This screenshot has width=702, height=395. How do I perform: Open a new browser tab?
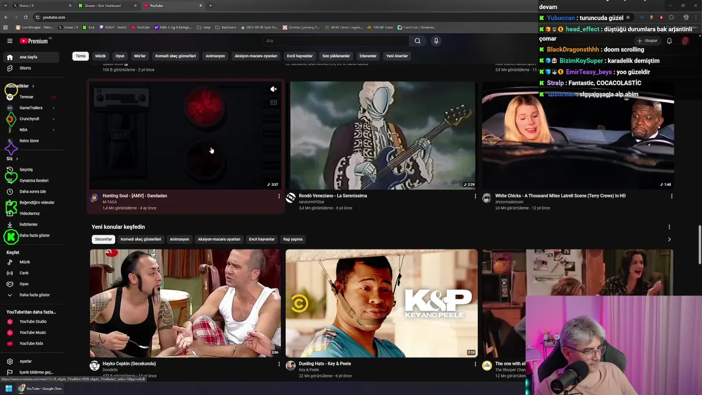[x=211, y=5]
